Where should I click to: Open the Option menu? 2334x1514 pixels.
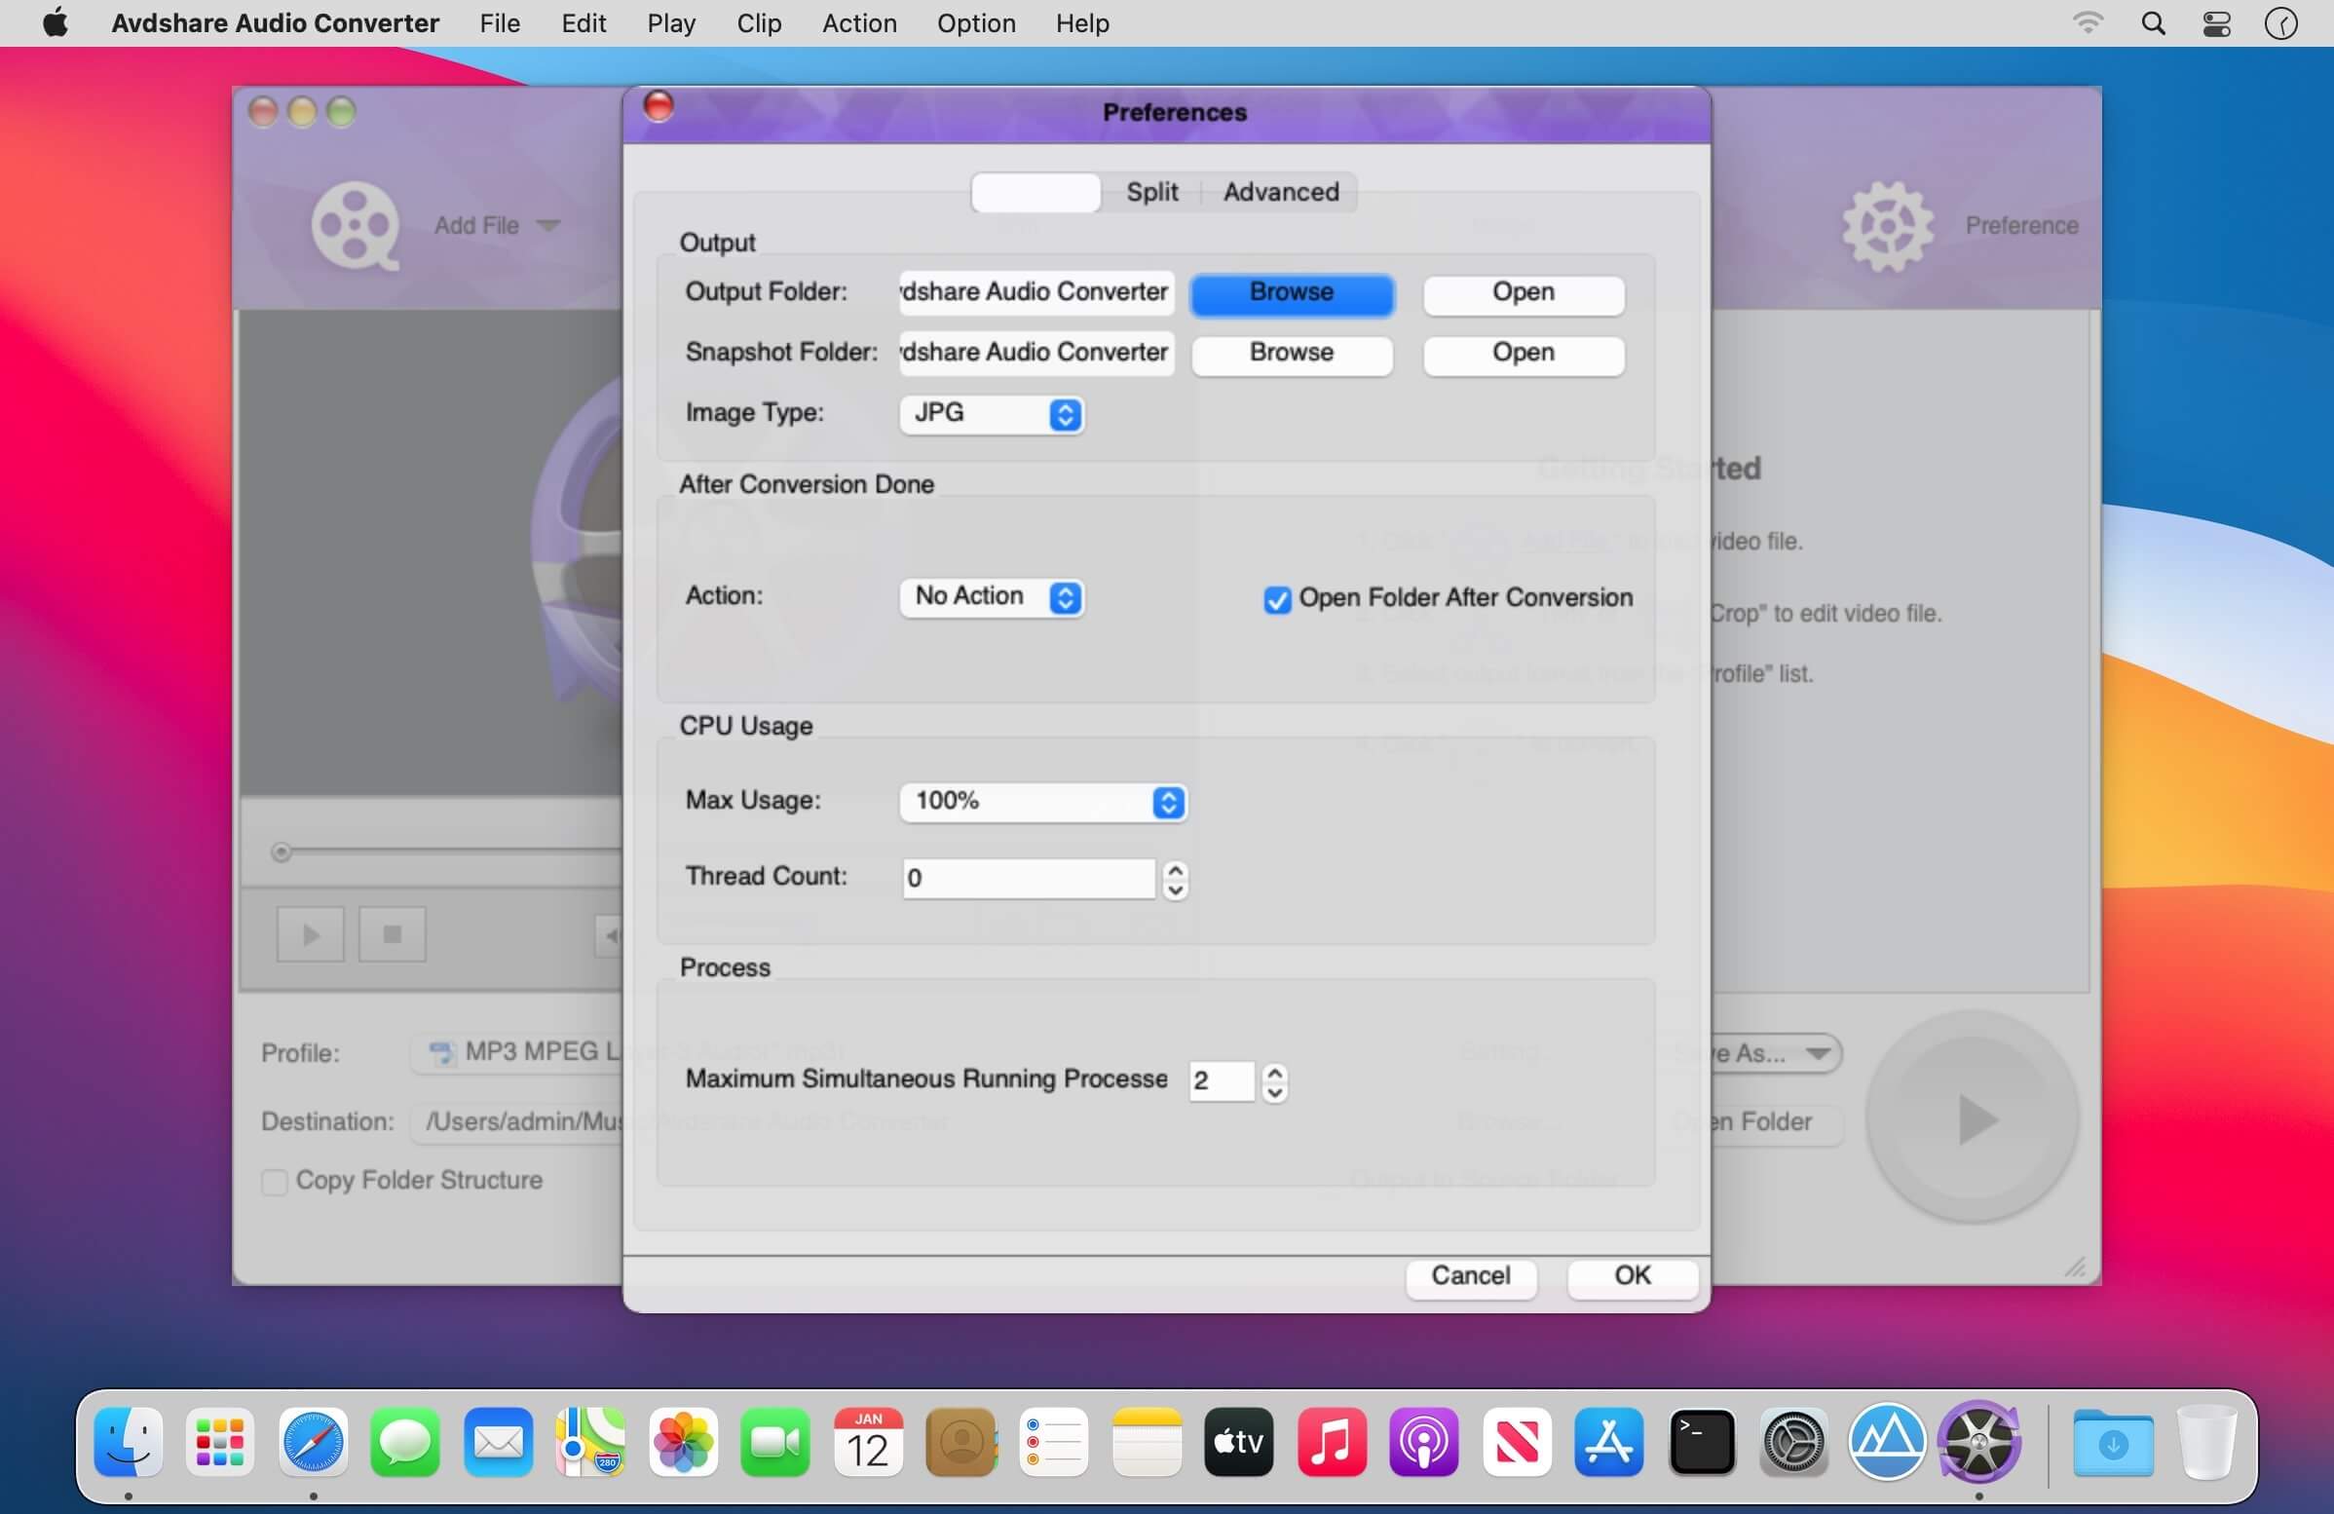pos(976,23)
